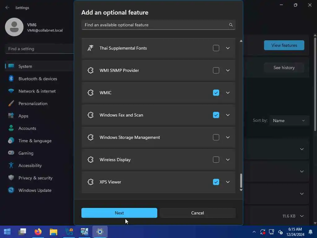The width and height of the screenshot is (317, 238).
Task: Check the WMI SNMP Provider checkbox
Action: [x=216, y=70]
